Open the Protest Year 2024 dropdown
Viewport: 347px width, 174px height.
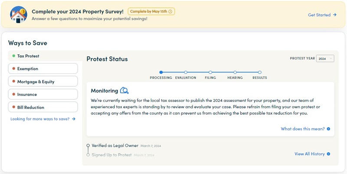coord(325,58)
